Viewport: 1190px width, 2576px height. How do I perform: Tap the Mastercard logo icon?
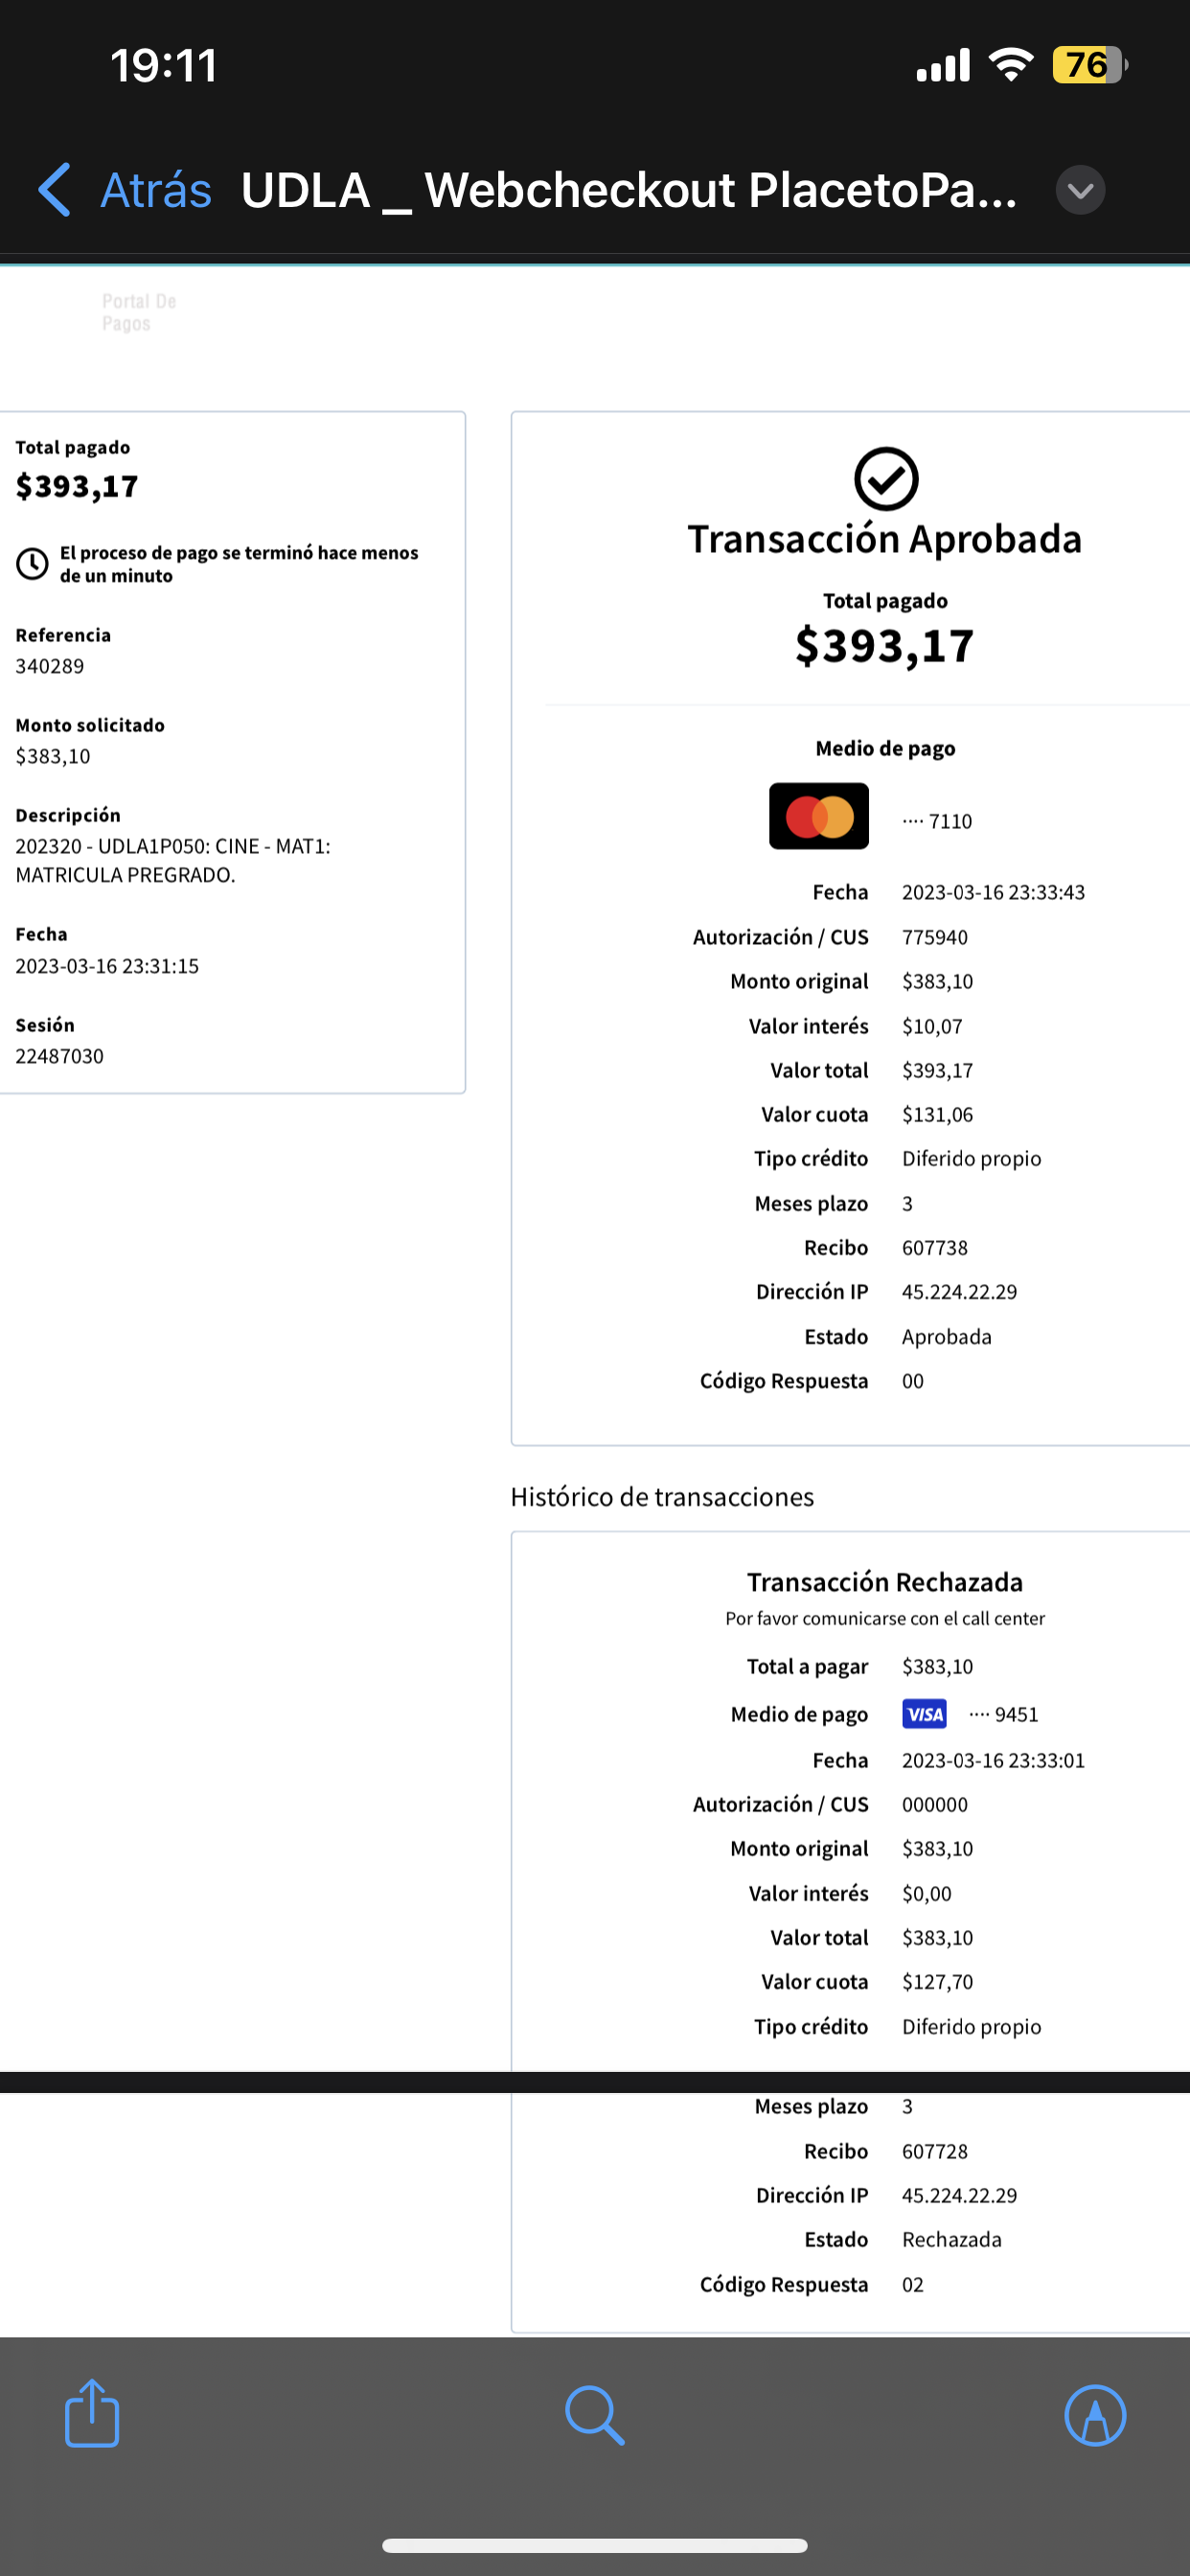click(x=818, y=816)
